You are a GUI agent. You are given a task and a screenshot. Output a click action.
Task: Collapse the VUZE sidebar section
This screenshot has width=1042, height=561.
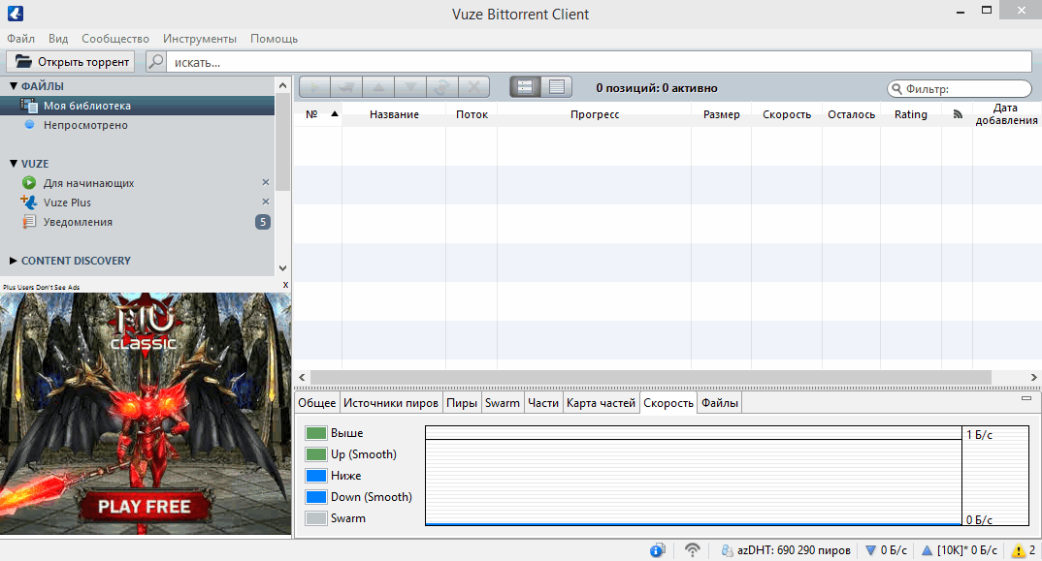pos(14,164)
